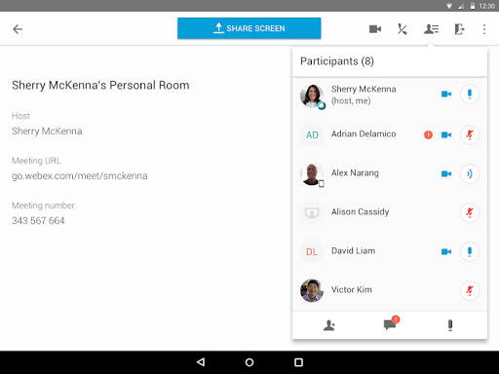Tap Alex Narang's speaking audio indicator
The image size is (499, 374).
[x=470, y=173]
